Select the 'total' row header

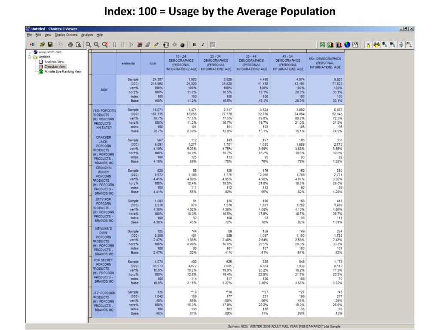104,89
